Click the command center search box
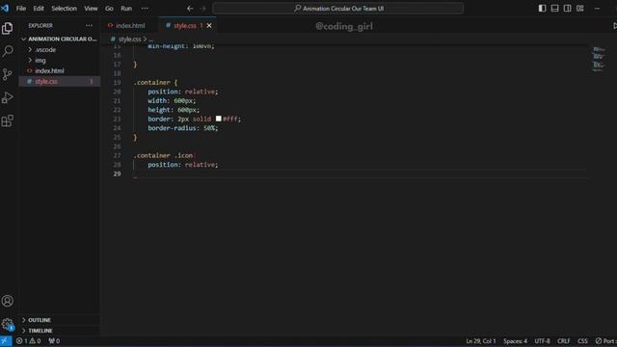Image resolution: width=617 pixels, height=347 pixels. click(338, 9)
